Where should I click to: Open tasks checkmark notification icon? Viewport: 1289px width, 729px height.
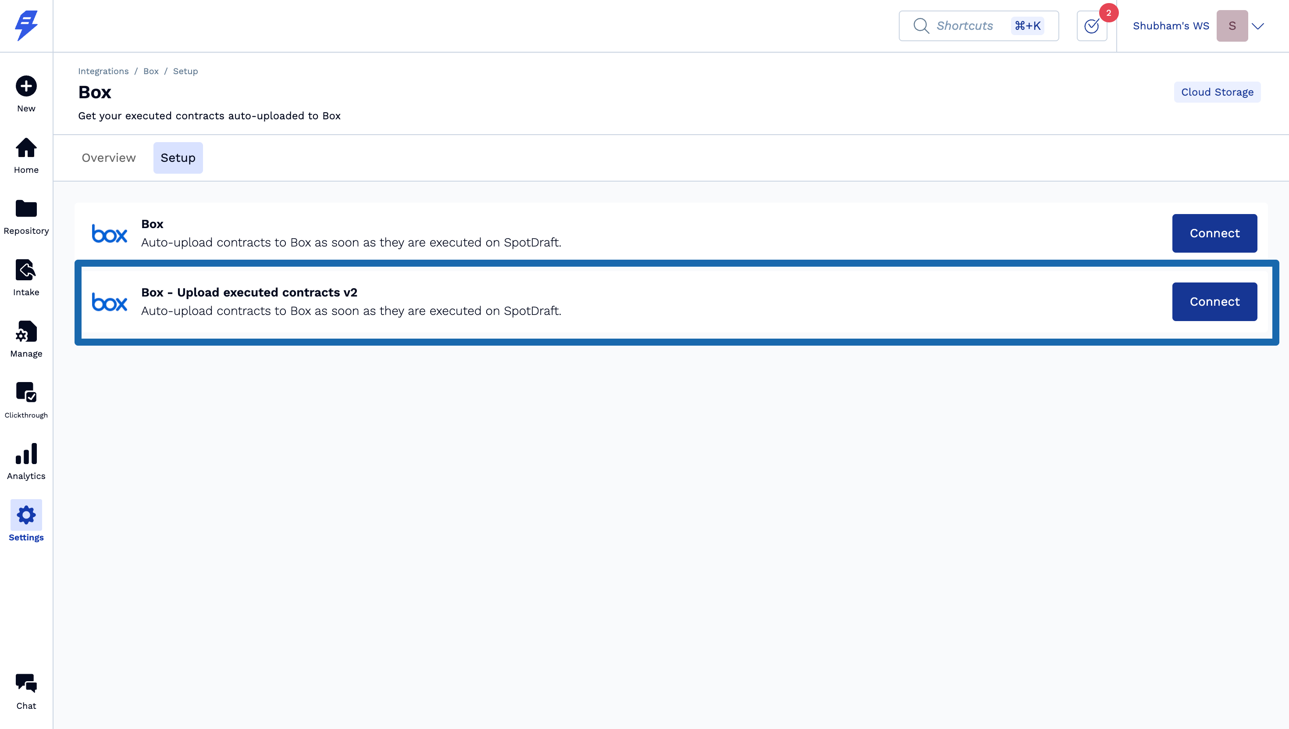pyautogui.click(x=1091, y=26)
